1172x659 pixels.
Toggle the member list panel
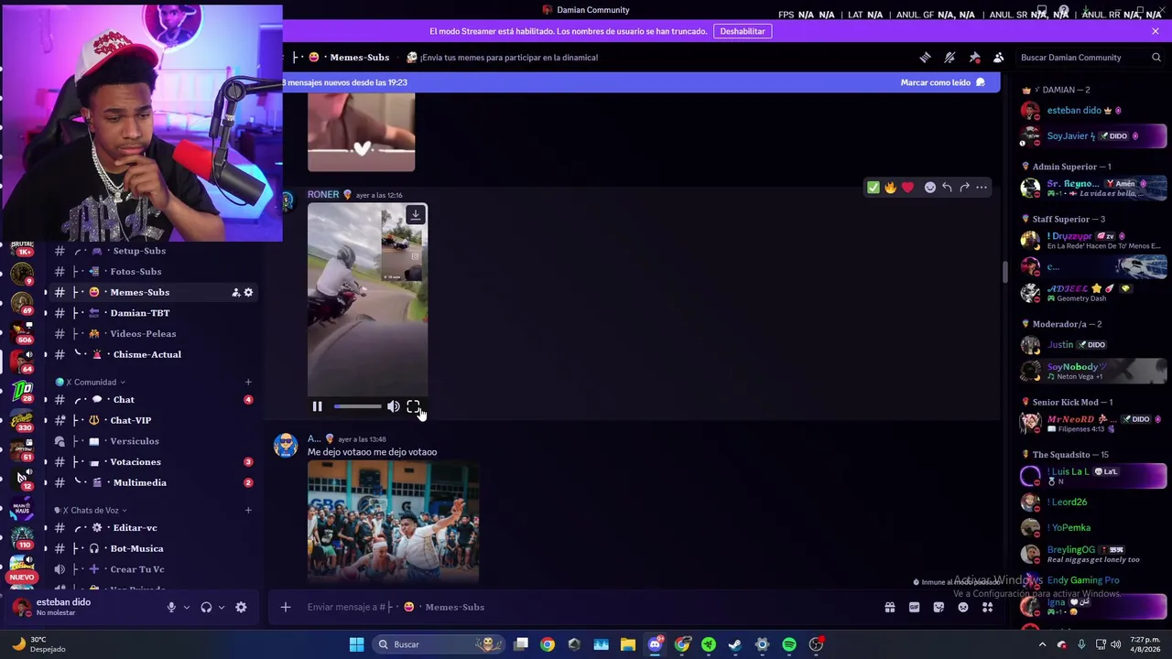[x=999, y=58]
